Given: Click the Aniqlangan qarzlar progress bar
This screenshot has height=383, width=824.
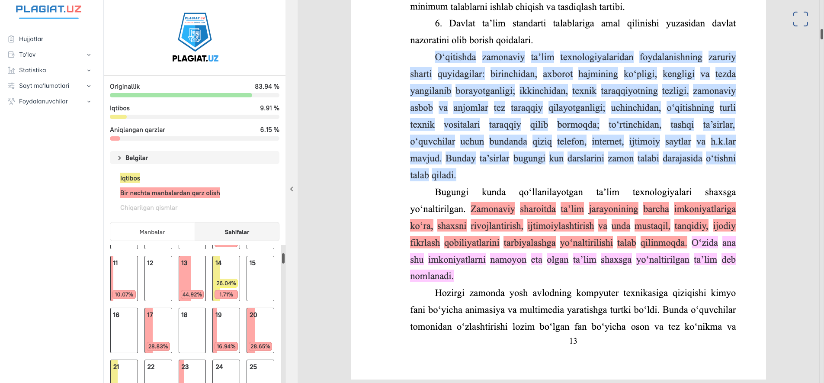Looking at the screenshot, I should (x=195, y=138).
